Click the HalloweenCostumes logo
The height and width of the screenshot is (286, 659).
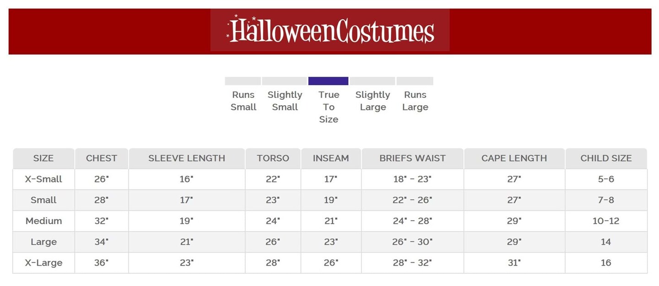[330, 31]
